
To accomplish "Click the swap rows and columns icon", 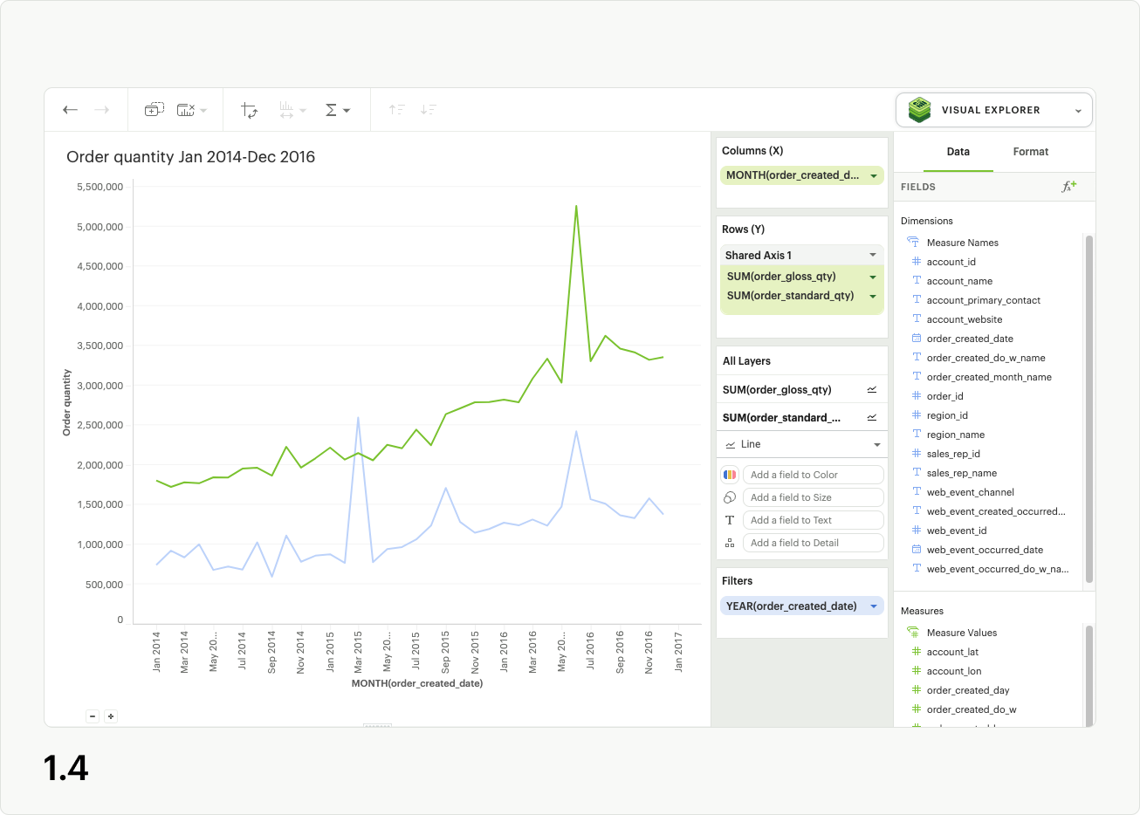I will (x=249, y=109).
